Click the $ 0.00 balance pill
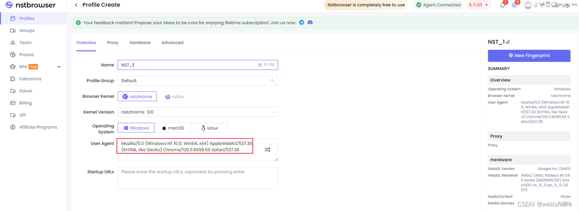Image resolution: width=579 pixels, height=211 pixels. (x=479, y=5)
